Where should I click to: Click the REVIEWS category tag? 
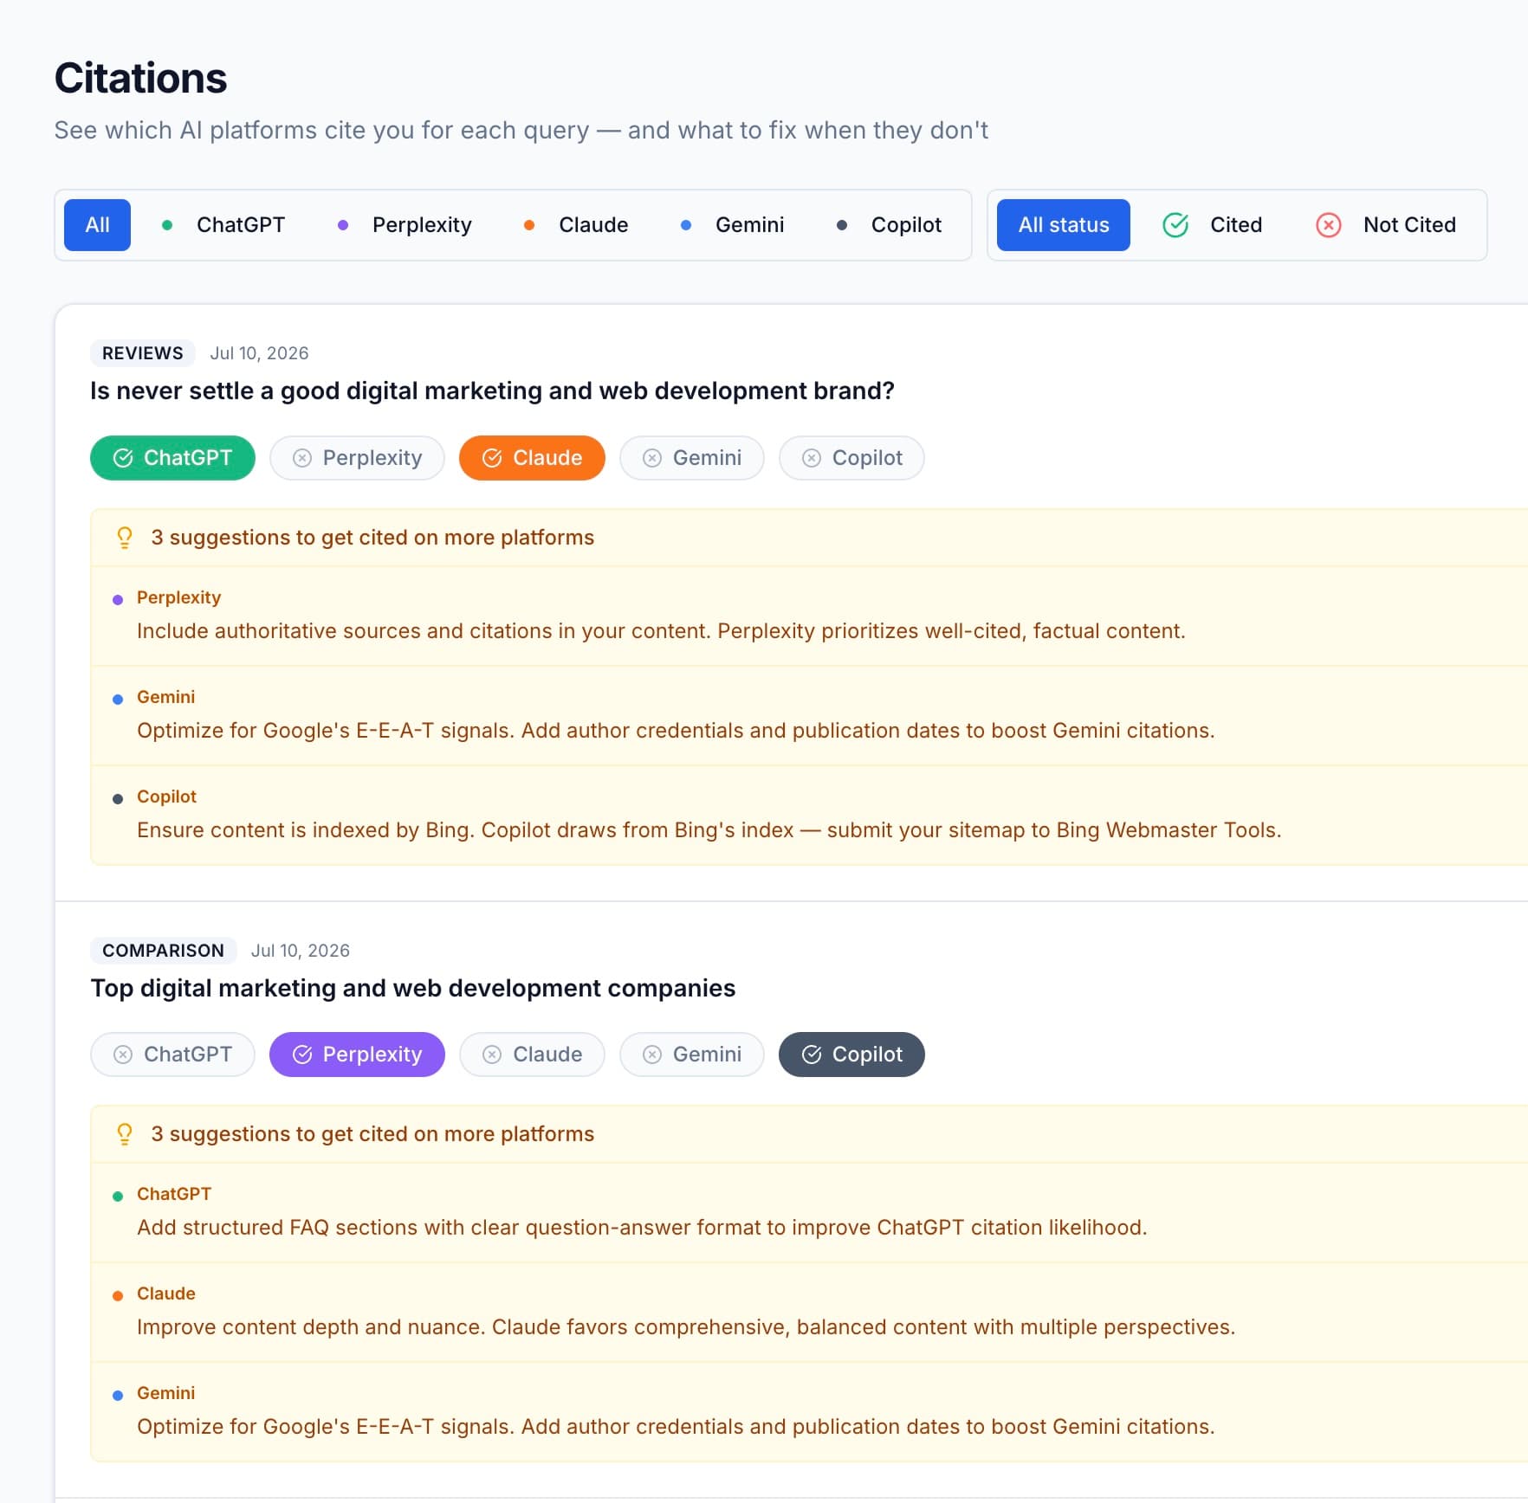(143, 353)
